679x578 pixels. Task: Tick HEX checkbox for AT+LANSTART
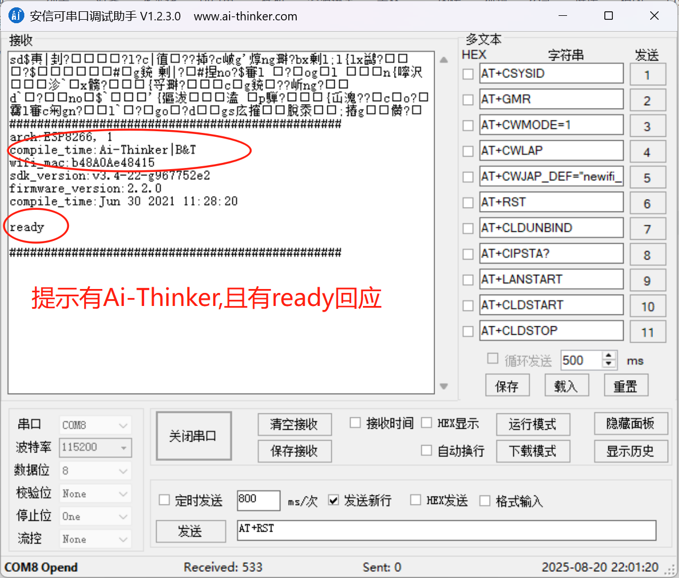pos(468,280)
